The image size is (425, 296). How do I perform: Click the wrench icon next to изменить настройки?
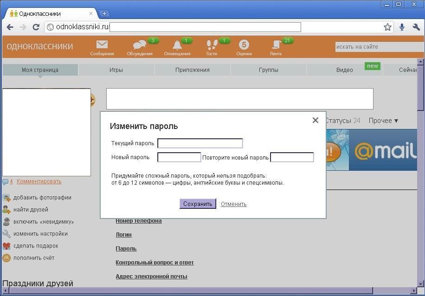(6, 234)
